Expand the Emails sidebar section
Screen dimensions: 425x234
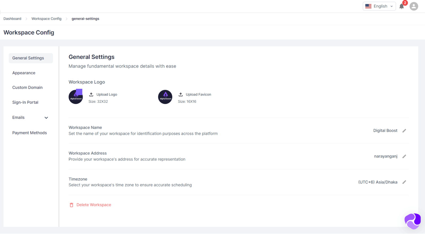(x=46, y=118)
